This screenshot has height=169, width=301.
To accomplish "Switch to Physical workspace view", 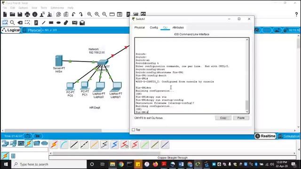I will pyautogui.click(x=32, y=30).
